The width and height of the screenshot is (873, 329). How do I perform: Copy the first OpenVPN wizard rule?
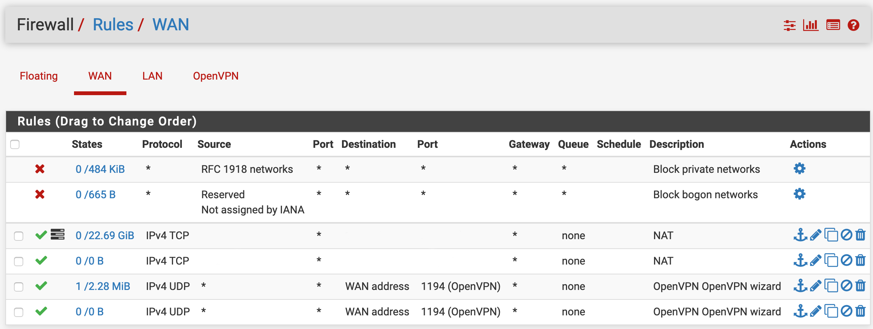[x=831, y=286]
